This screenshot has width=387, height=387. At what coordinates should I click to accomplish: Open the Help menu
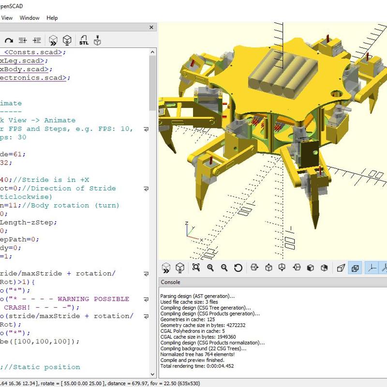click(x=52, y=18)
